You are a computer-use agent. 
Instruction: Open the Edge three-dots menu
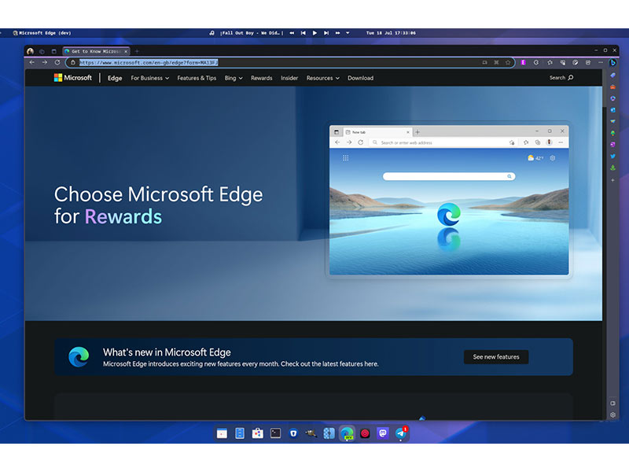point(601,63)
